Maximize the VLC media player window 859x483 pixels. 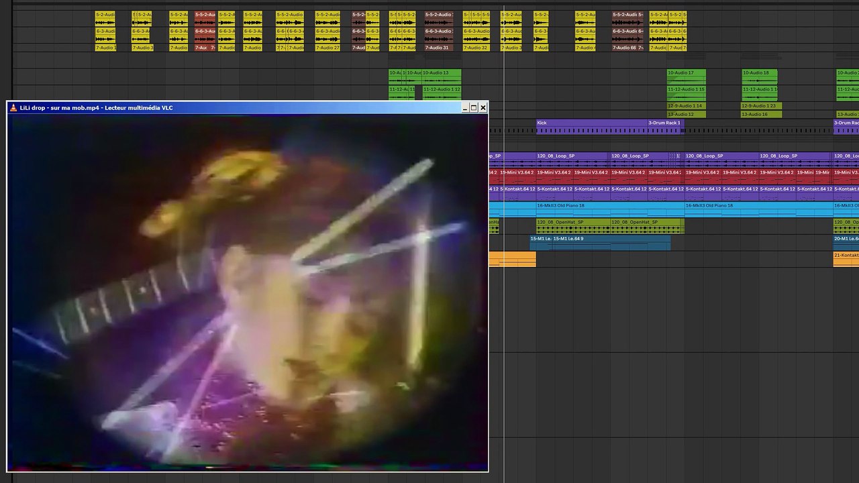[474, 107]
